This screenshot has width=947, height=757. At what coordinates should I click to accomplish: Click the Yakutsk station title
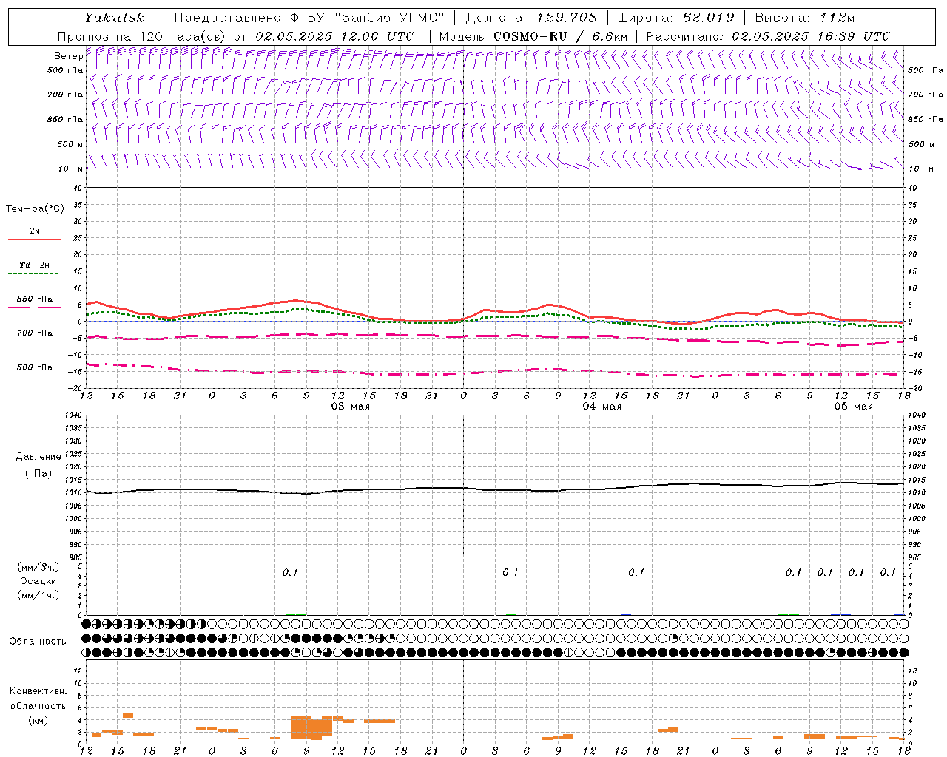(114, 18)
